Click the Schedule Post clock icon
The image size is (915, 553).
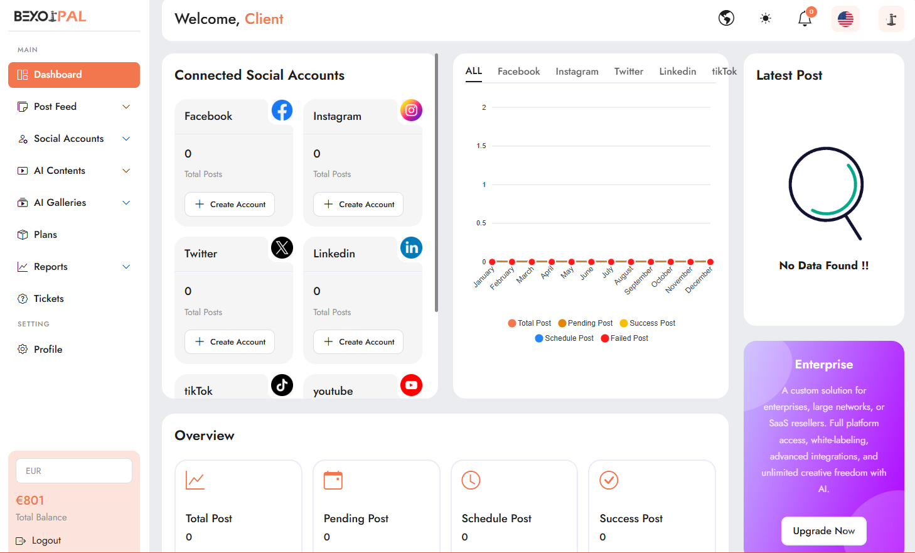tap(471, 480)
